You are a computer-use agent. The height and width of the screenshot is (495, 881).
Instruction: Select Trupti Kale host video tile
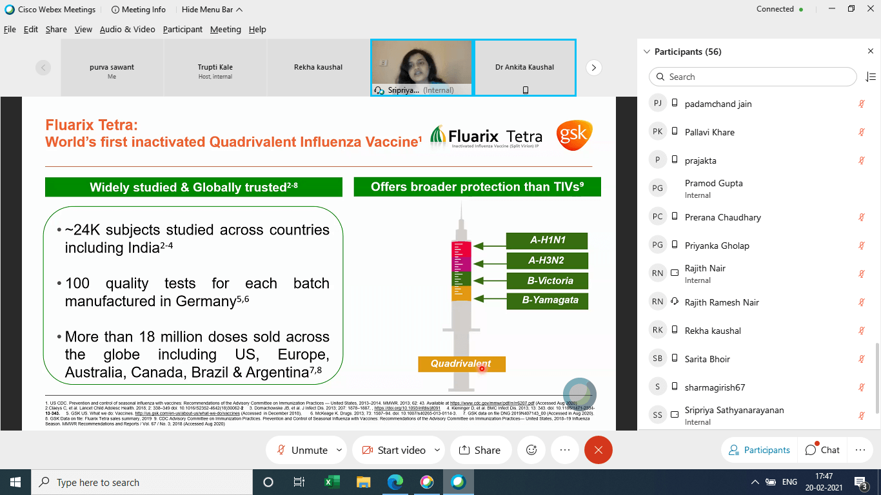coord(215,68)
